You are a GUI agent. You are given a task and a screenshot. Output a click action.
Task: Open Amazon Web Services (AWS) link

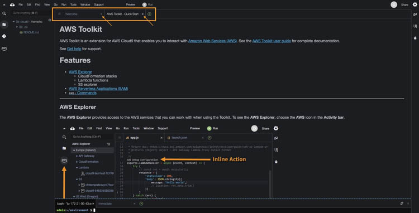pyautogui.click(x=212, y=41)
